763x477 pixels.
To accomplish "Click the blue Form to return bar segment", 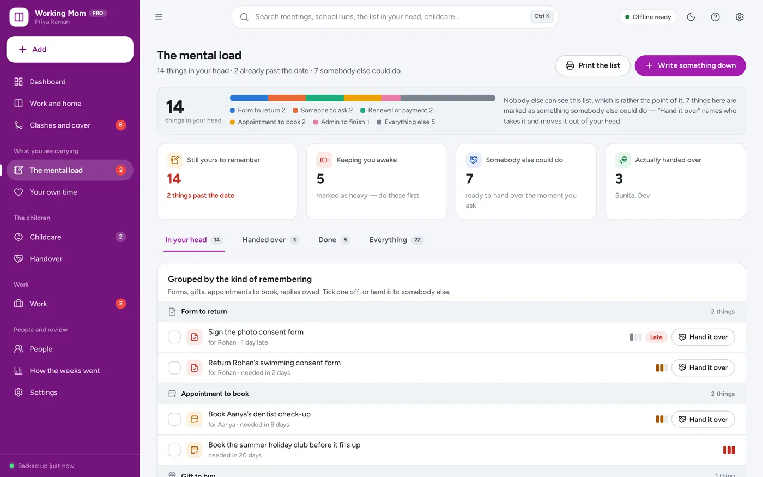I will tap(249, 98).
